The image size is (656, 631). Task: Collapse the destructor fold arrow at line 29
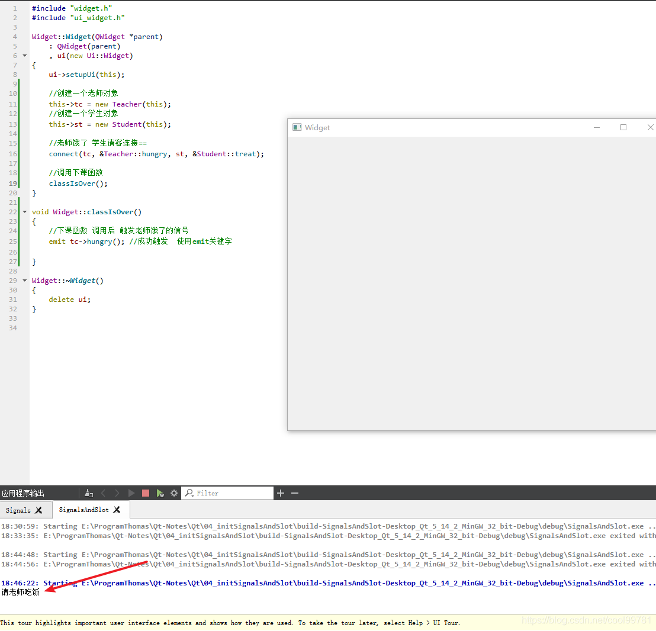point(25,281)
